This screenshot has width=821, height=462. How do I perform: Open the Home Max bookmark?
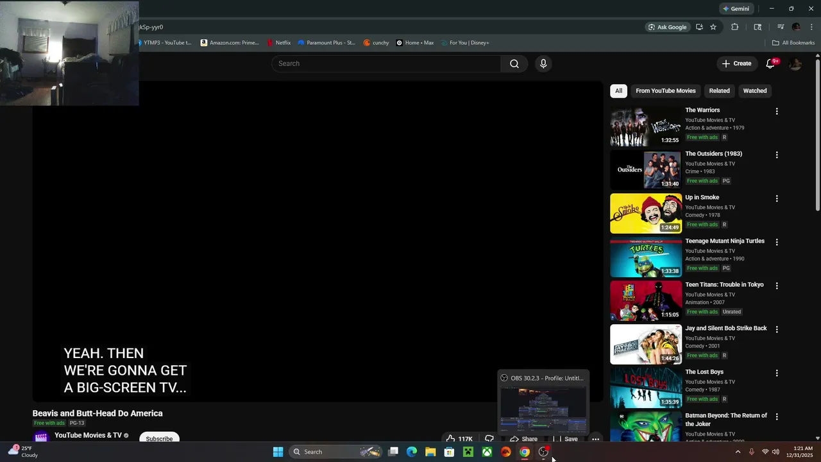pyautogui.click(x=415, y=43)
